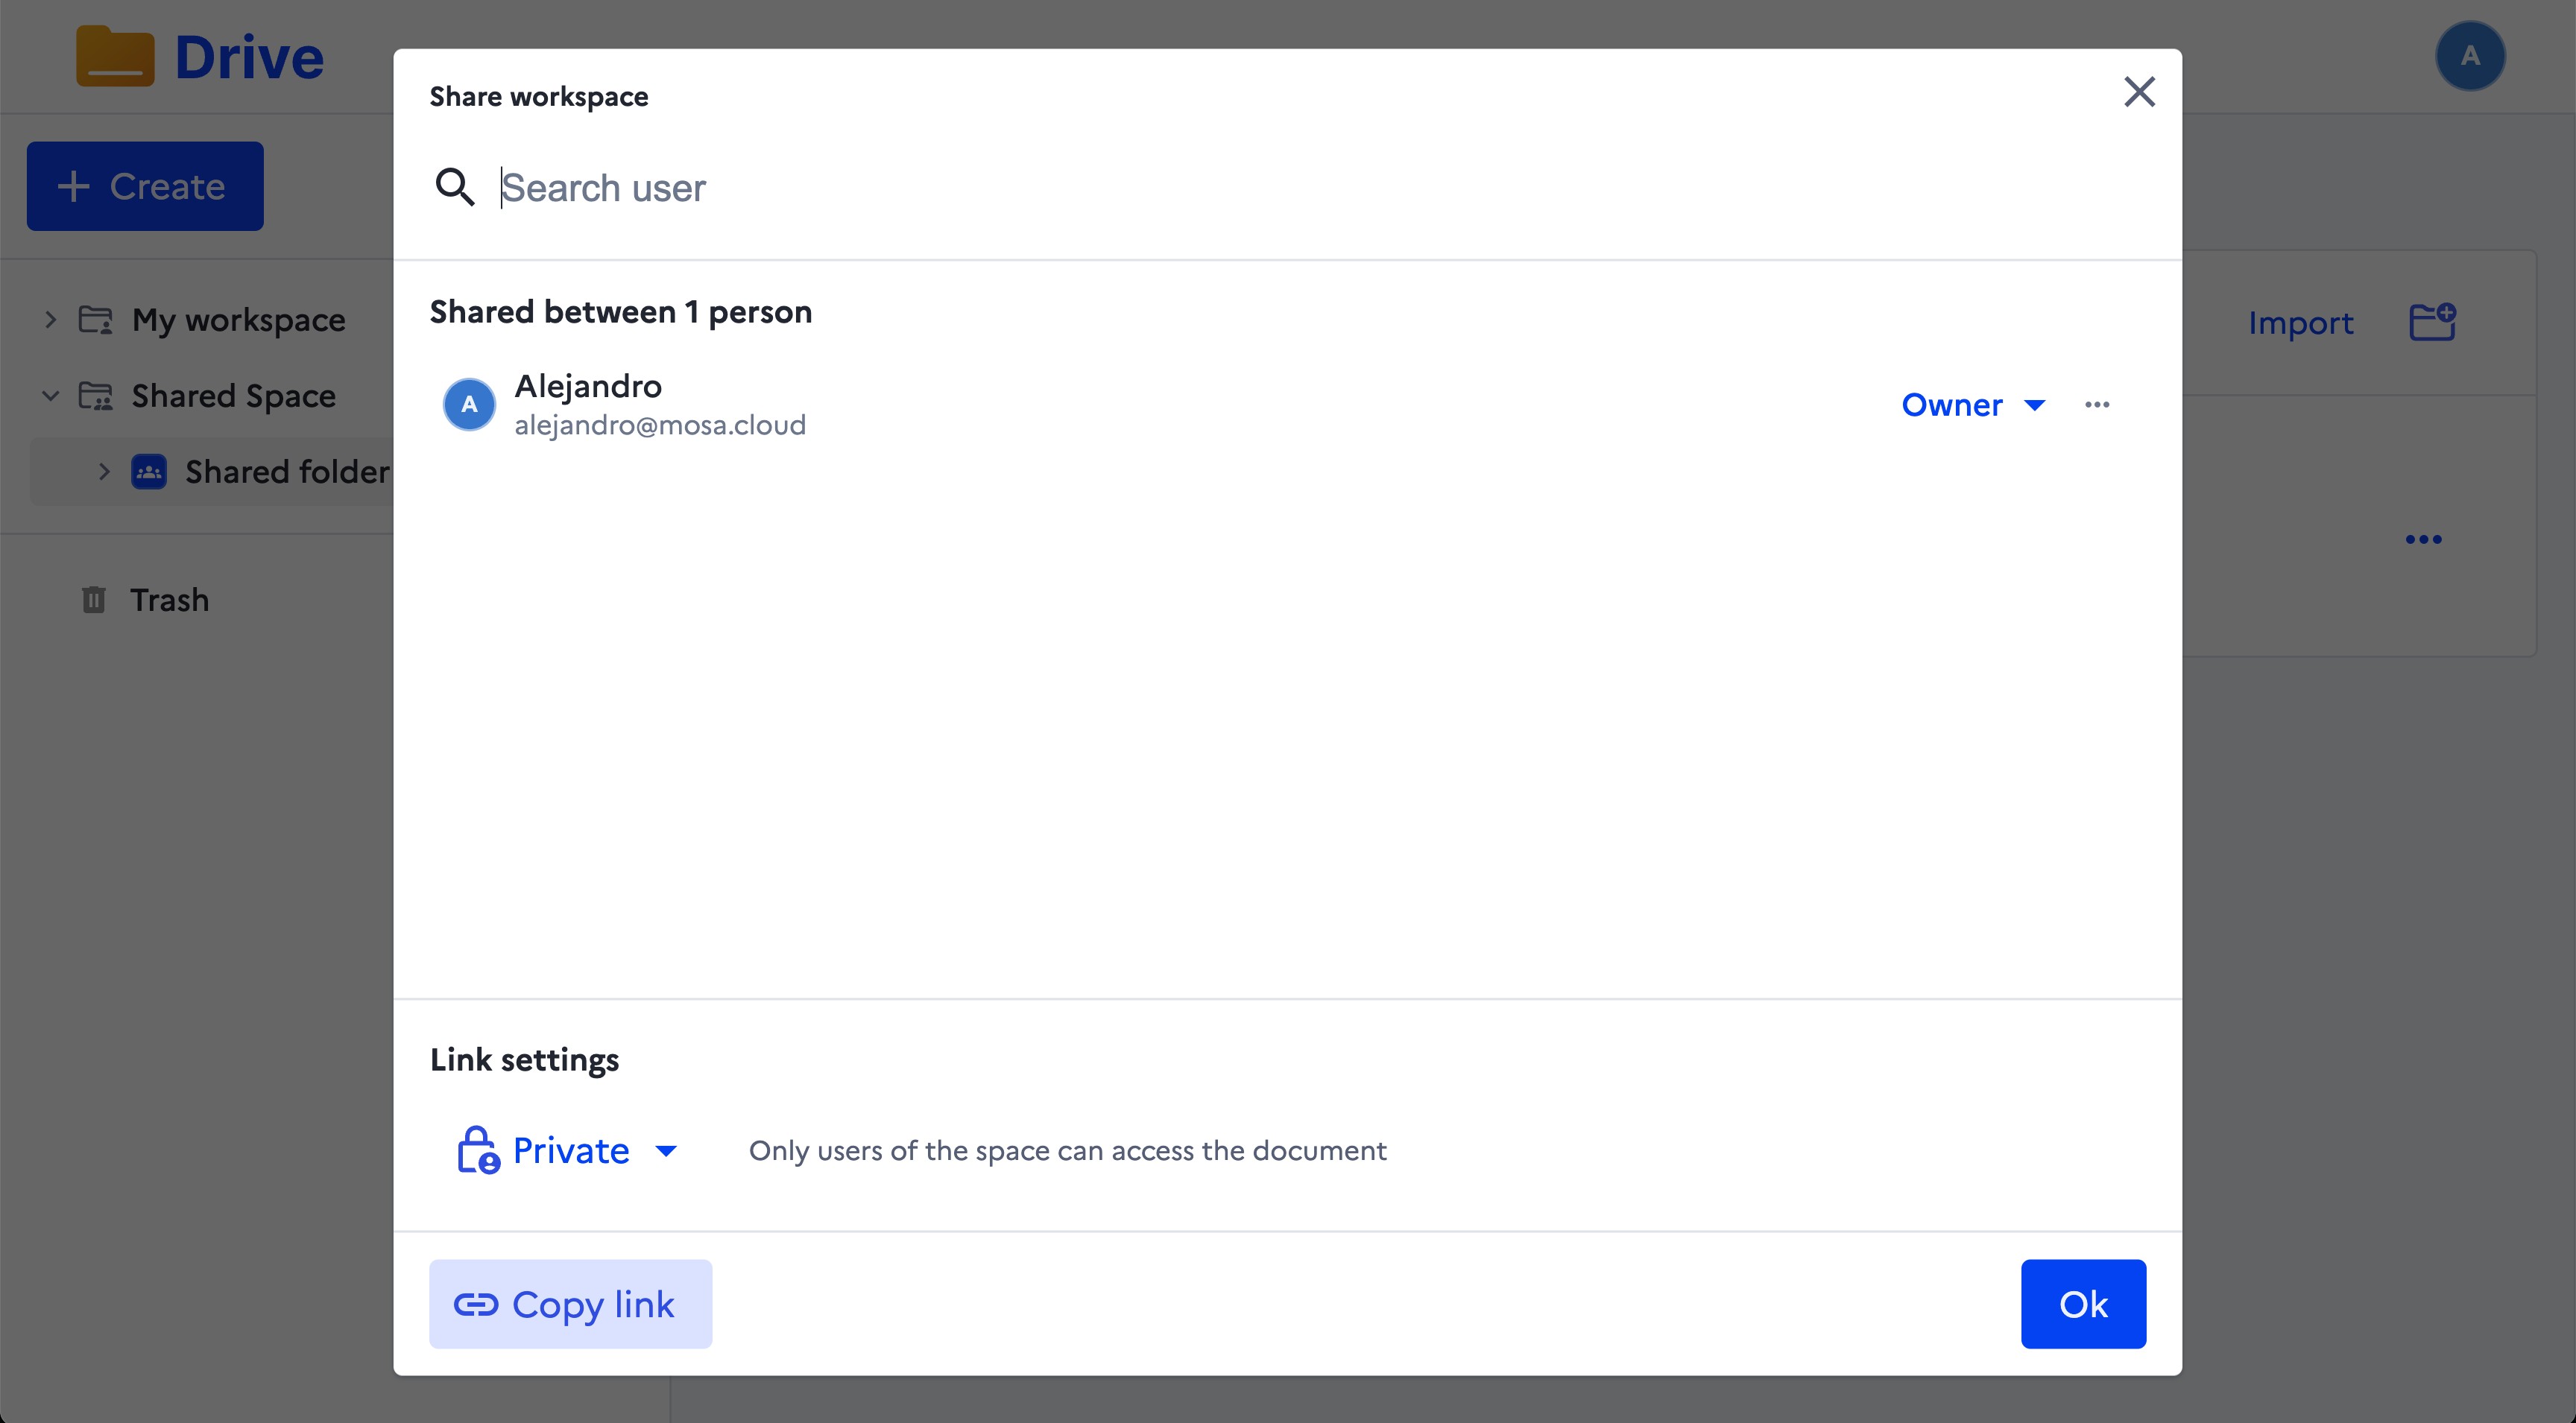Select Shared Space in sidebar
This screenshot has height=1423, width=2576.
(233, 396)
